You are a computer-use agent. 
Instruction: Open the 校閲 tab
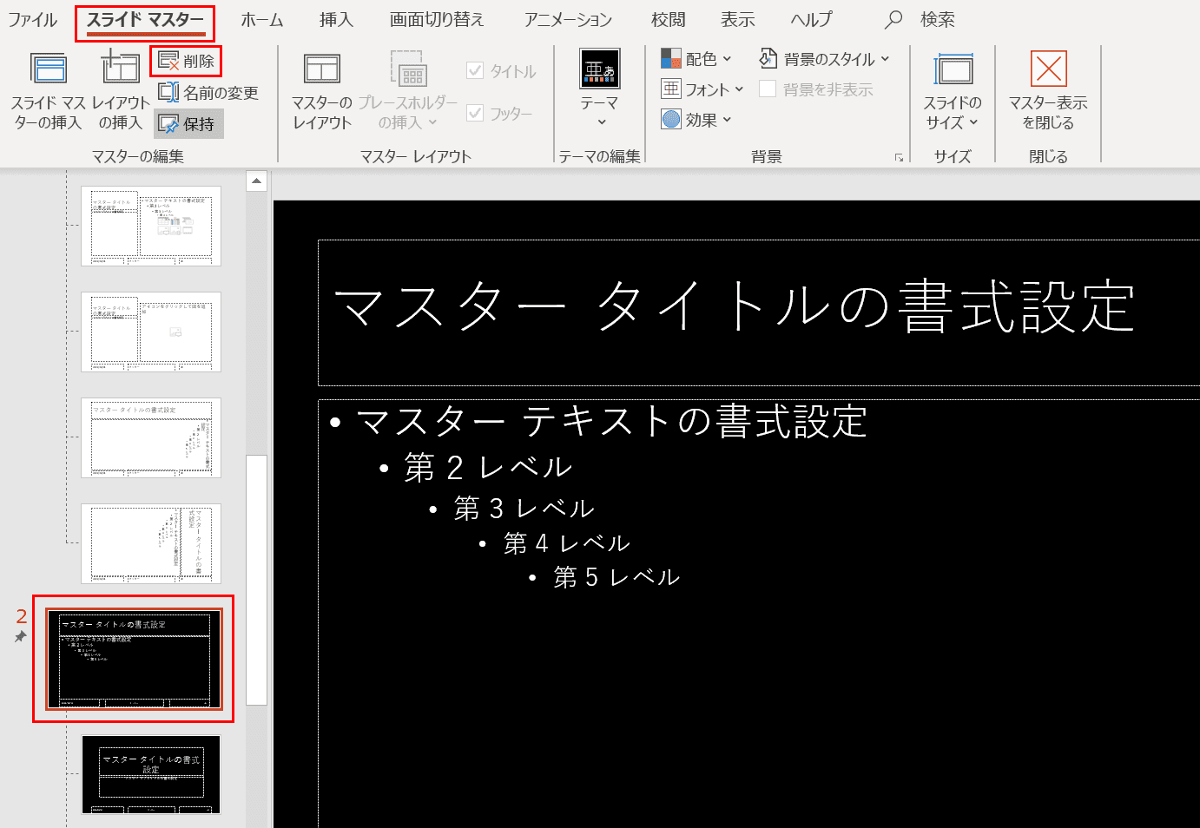click(669, 19)
